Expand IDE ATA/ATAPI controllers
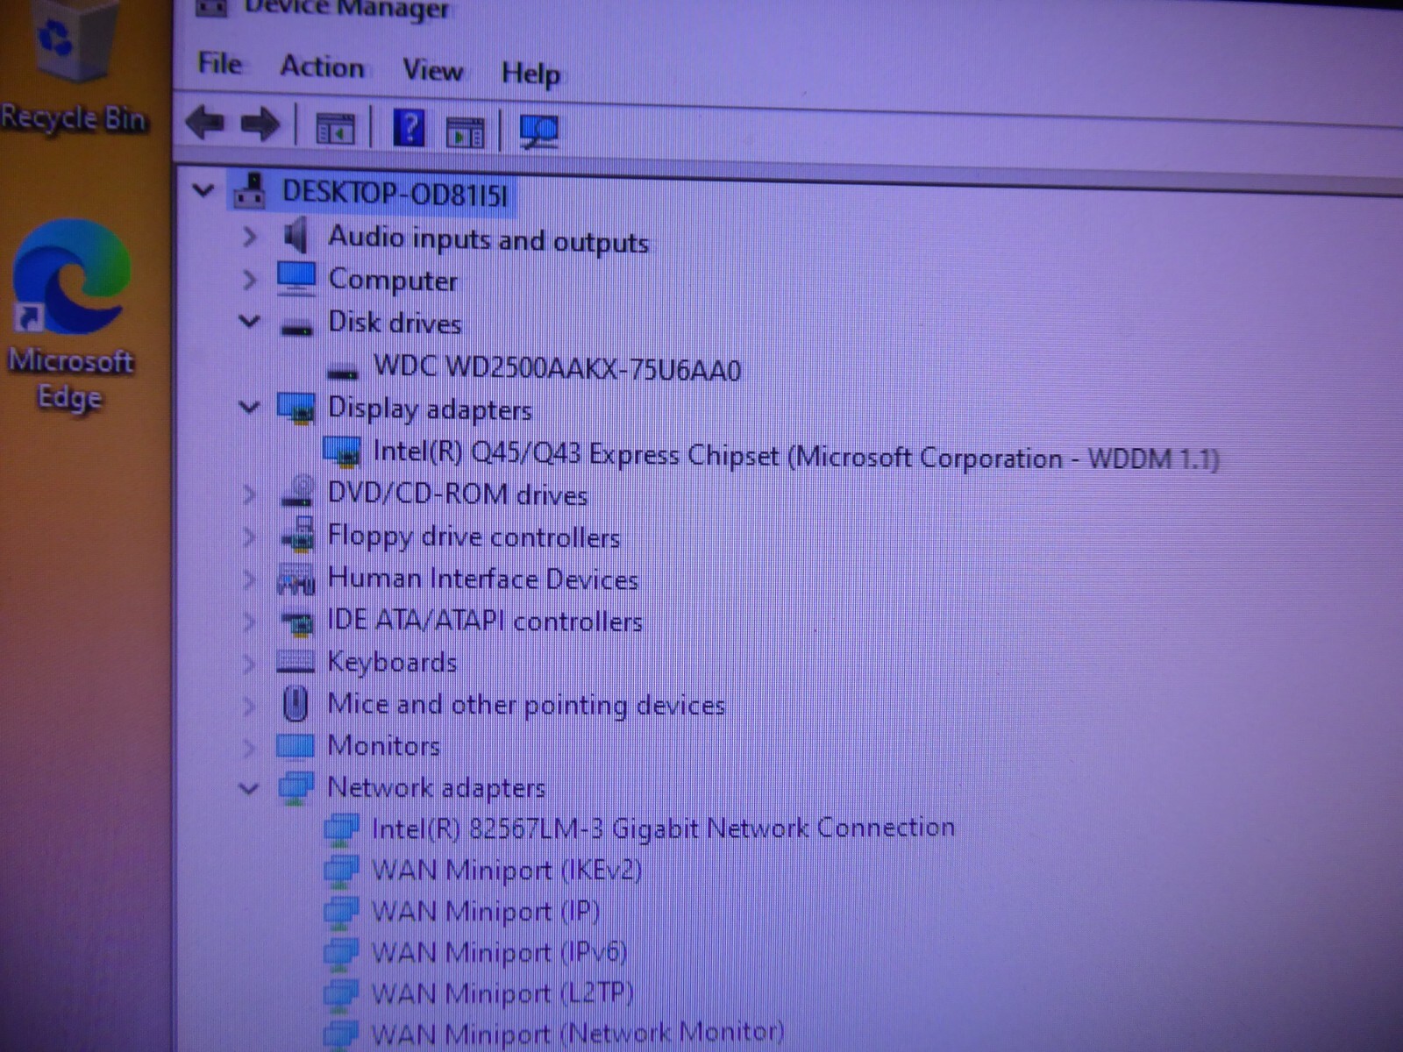The width and height of the screenshot is (1403, 1052). click(x=250, y=621)
